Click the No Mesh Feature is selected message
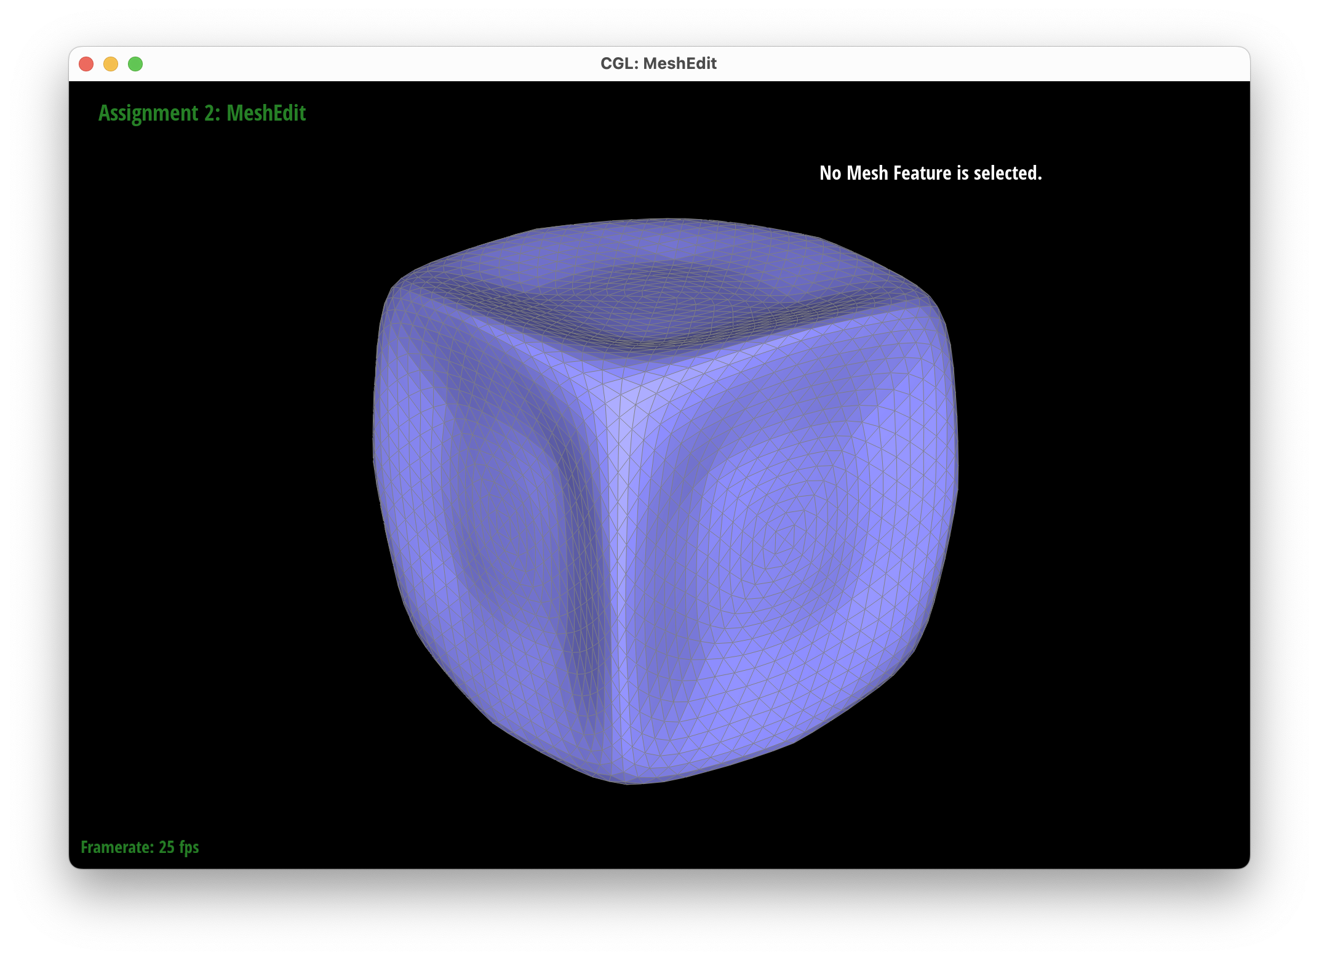 (930, 173)
